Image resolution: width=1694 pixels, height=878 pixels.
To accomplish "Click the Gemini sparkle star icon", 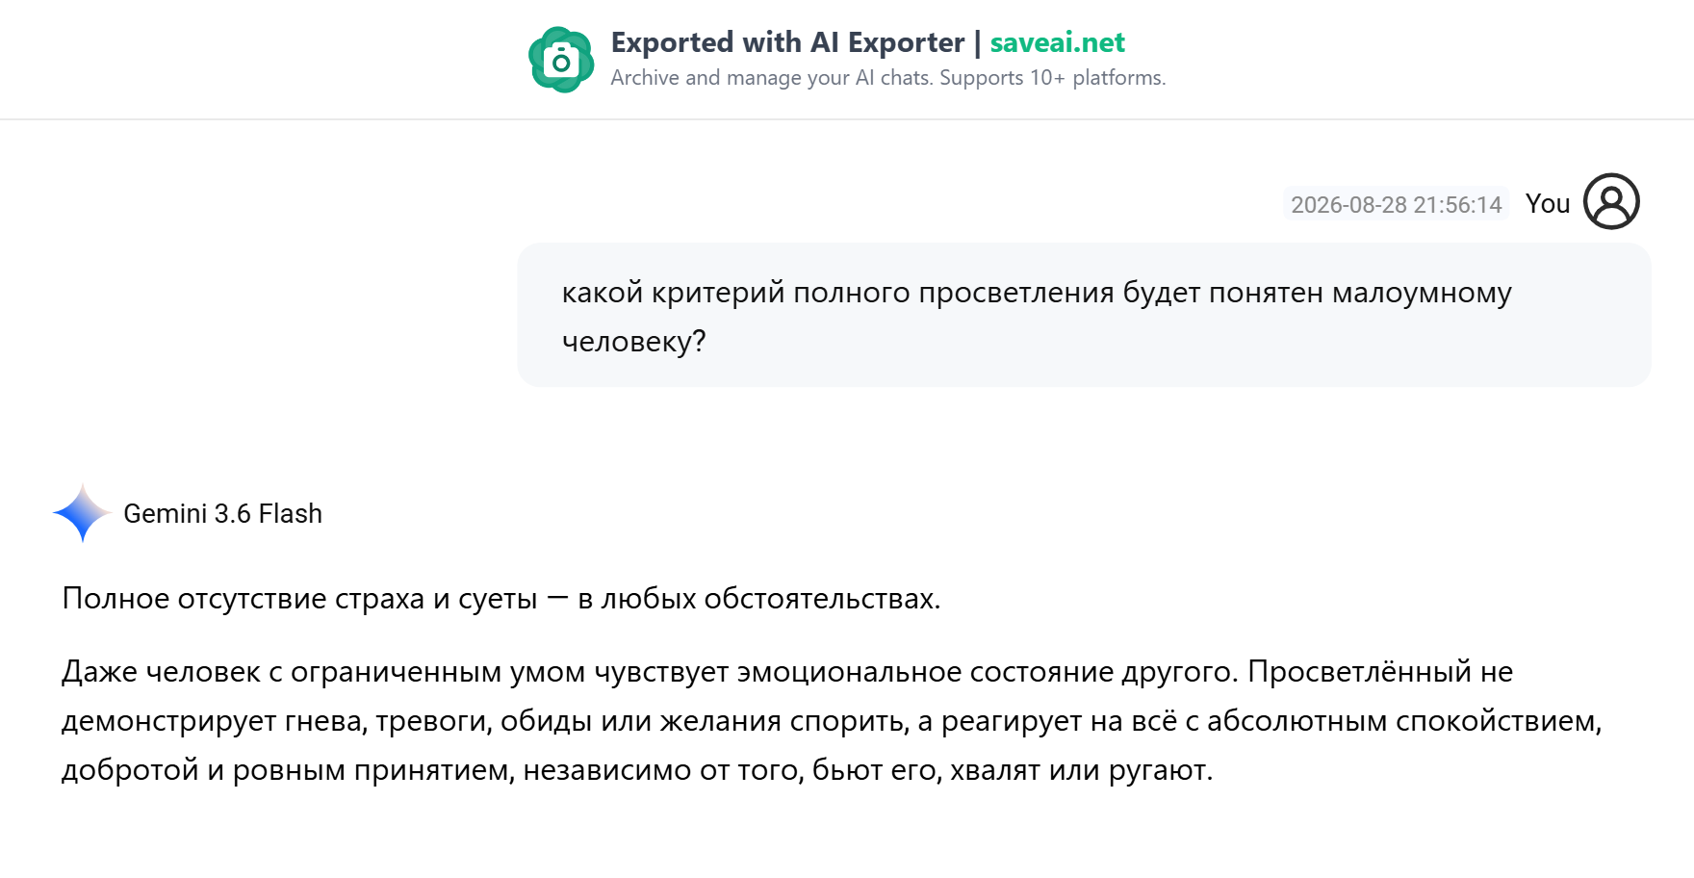I will tap(83, 512).
